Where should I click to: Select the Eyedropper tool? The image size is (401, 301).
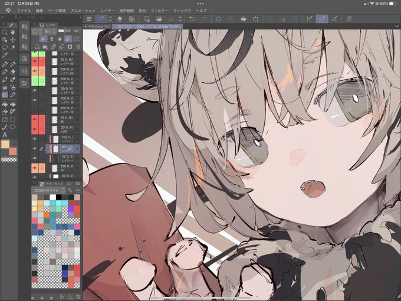(5, 55)
